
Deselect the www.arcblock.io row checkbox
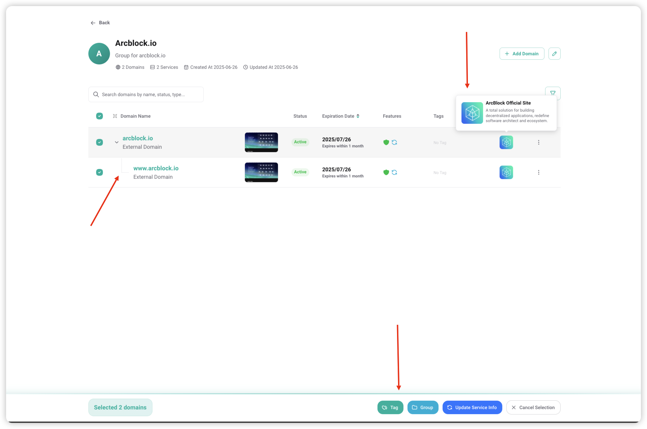tap(100, 172)
